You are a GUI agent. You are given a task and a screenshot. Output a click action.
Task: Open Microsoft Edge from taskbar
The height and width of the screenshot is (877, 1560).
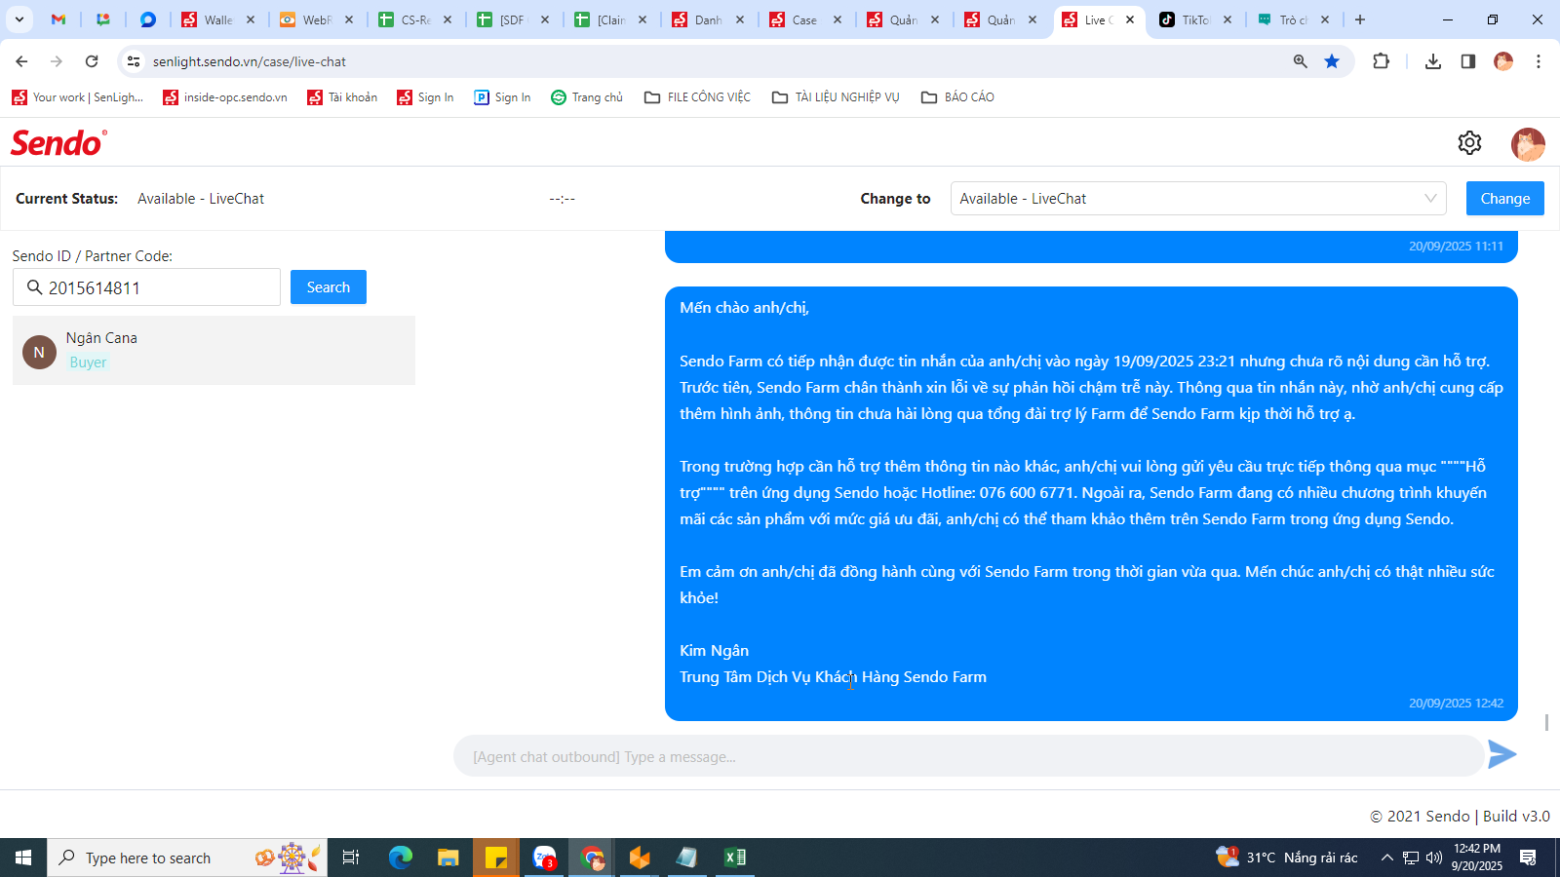pyautogui.click(x=401, y=858)
